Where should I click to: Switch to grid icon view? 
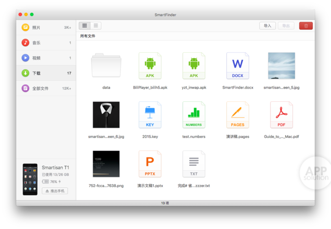[x=85, y=26]
